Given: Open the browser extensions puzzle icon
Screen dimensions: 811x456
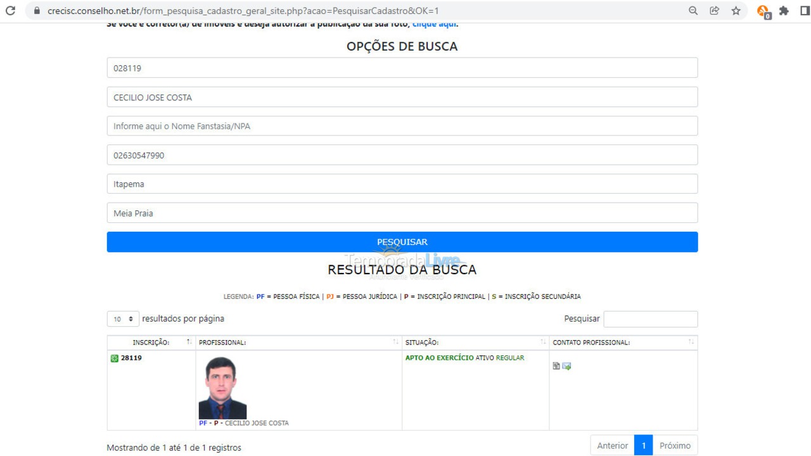Looking at the screenshot, I should [x=784, y=10].
